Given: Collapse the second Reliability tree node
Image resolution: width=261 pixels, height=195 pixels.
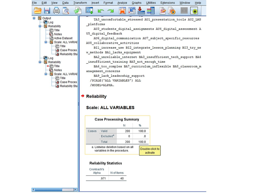Looking at the screenshot, I should (40, 62).
